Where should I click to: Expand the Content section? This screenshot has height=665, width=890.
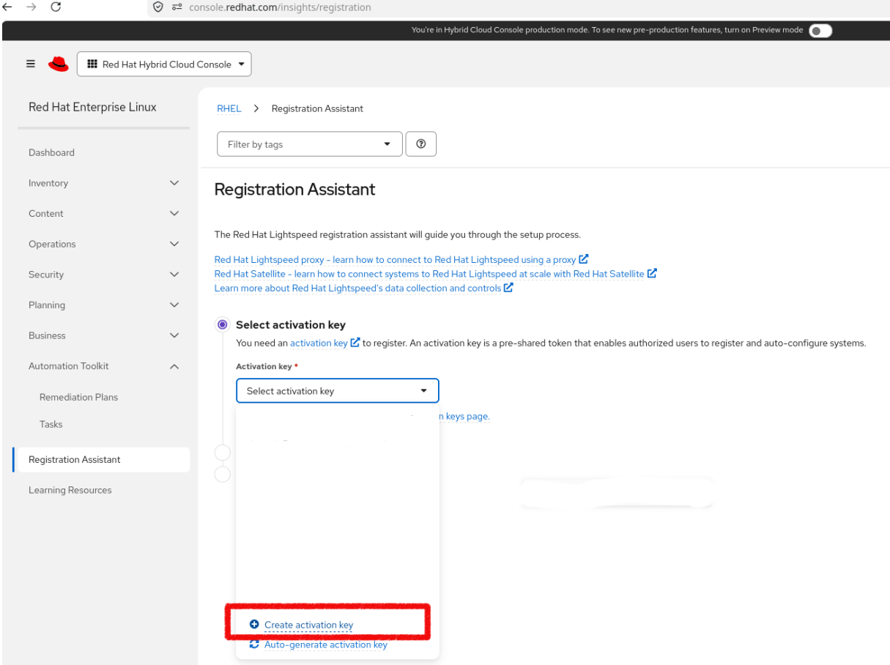coord(103,214)
